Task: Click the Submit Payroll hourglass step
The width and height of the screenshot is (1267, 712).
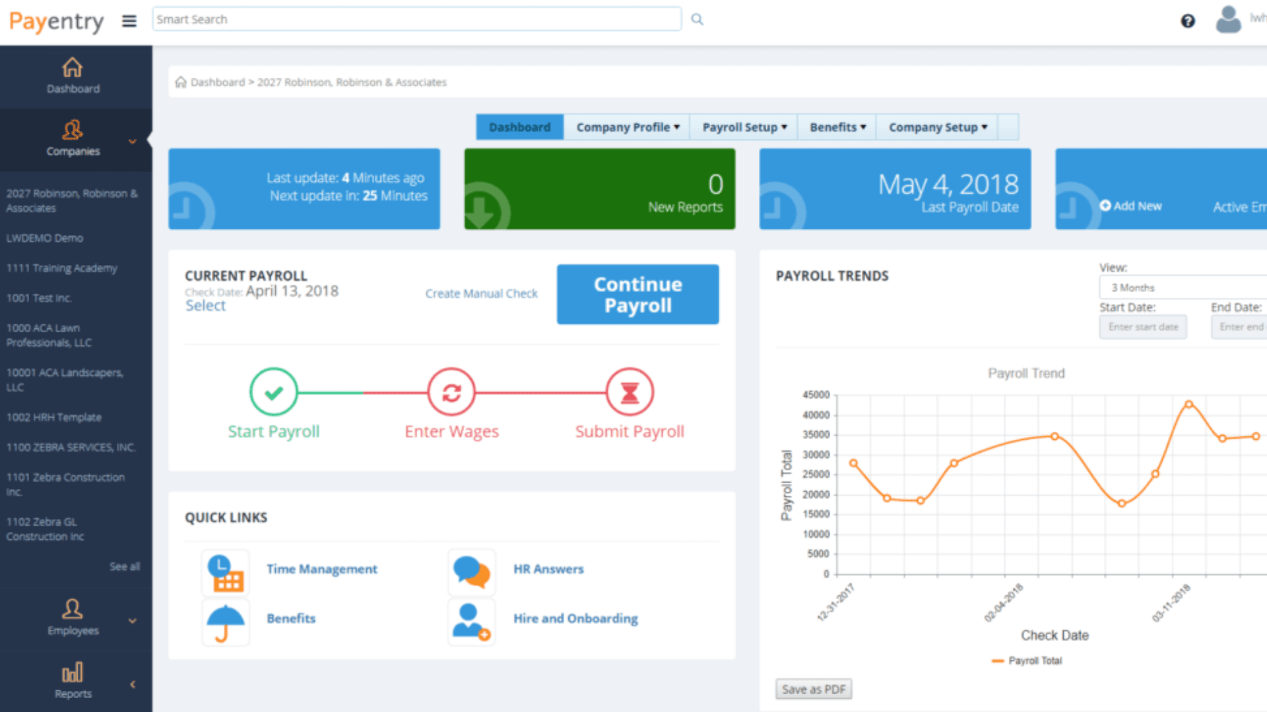Action: click(630, 392)
